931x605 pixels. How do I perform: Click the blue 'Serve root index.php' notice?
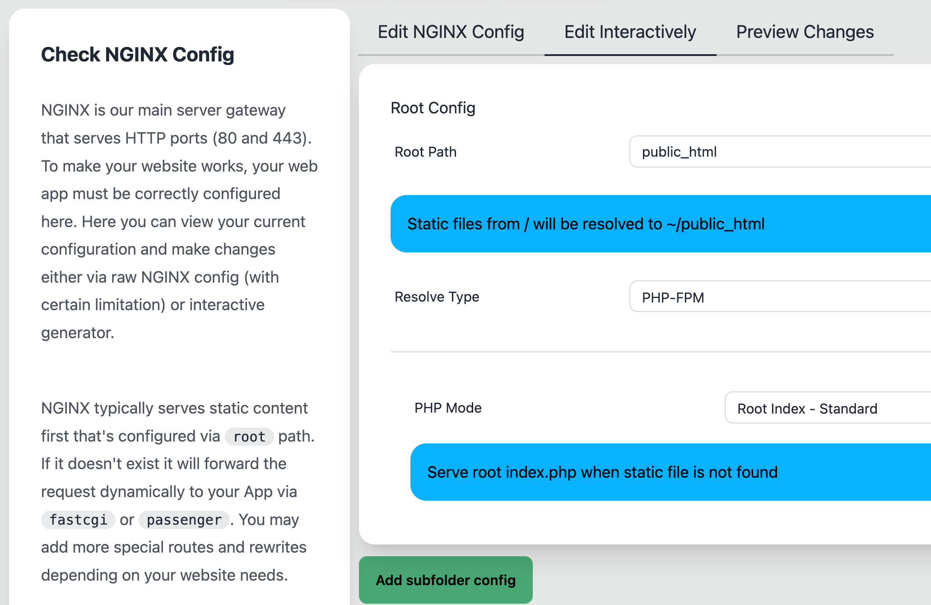[670, 472]
